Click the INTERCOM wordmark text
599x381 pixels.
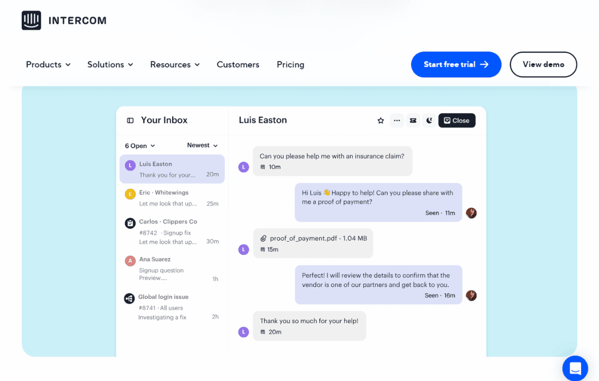click(77, 21)
